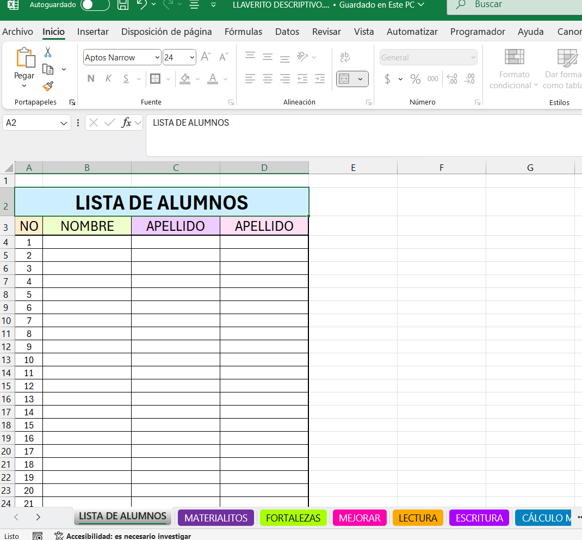Screen dimensions: 582x540
Task: Click the Insert Function fx icon
Action: (x=126, y=123)
